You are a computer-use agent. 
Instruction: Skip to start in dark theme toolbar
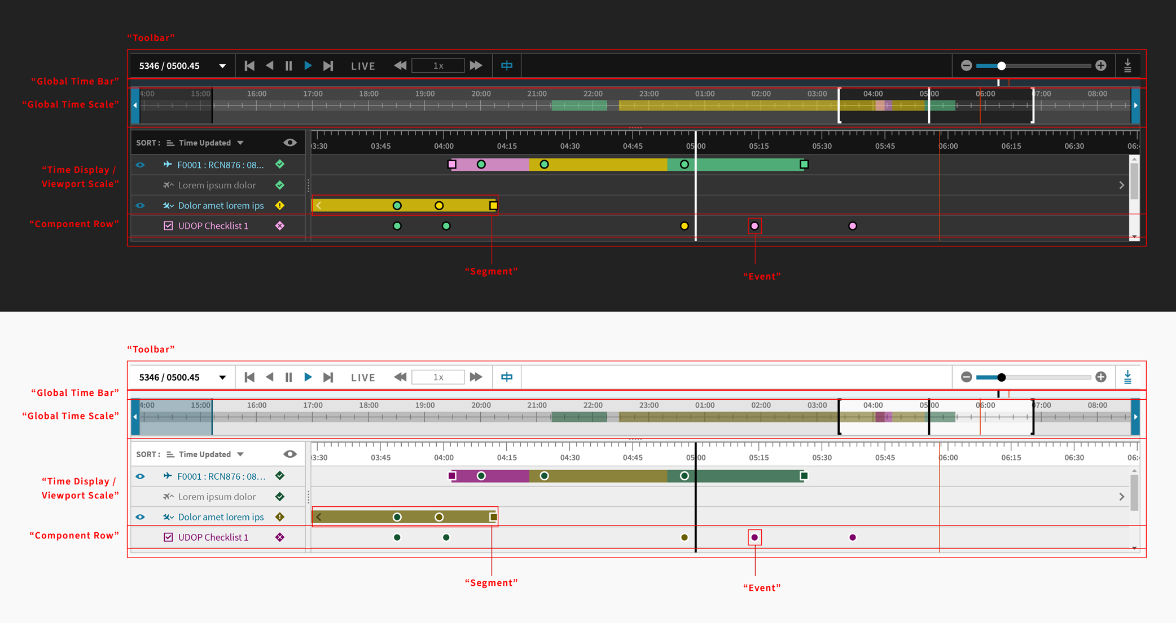point(249,66)
